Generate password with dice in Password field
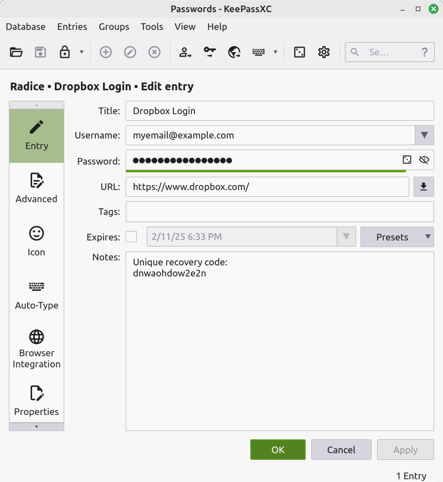 (407, 160)
